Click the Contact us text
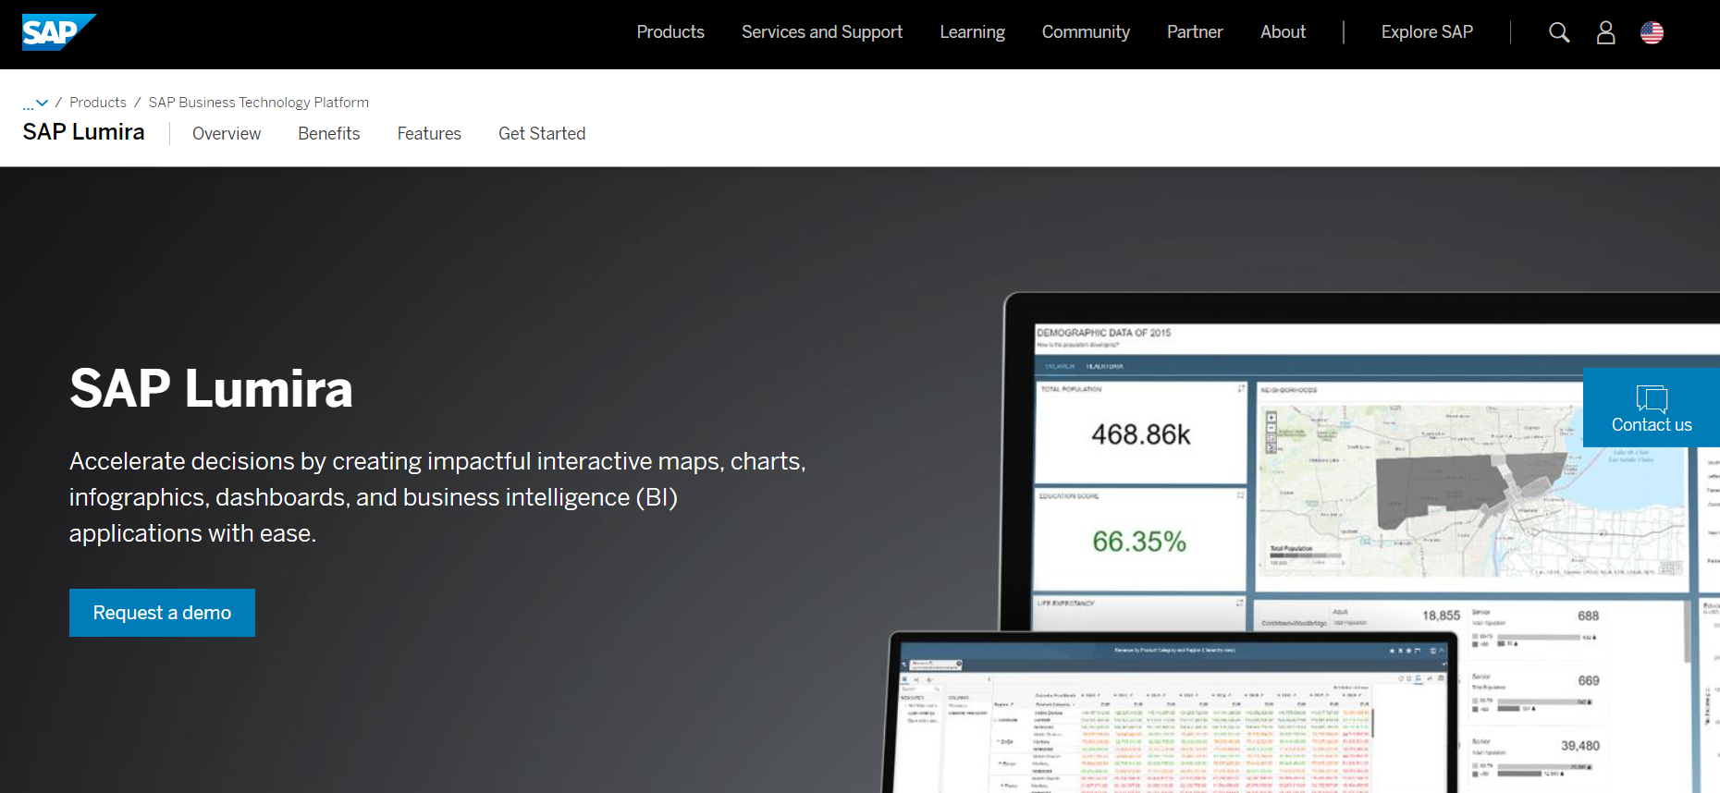 tap(1652, 425)
